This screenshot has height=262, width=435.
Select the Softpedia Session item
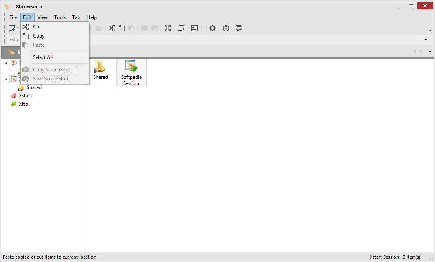click(131, 73)
